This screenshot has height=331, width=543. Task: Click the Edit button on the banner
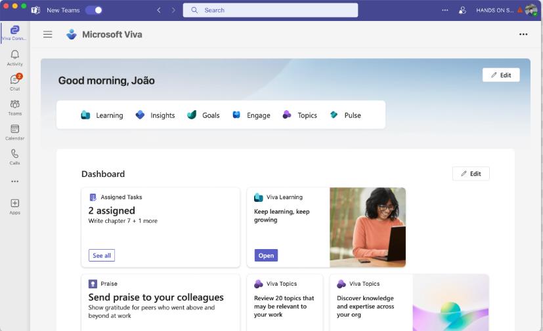pos(501,75)
